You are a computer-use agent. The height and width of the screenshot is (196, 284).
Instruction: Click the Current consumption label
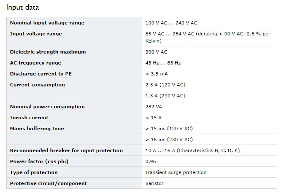pos(37,85)
